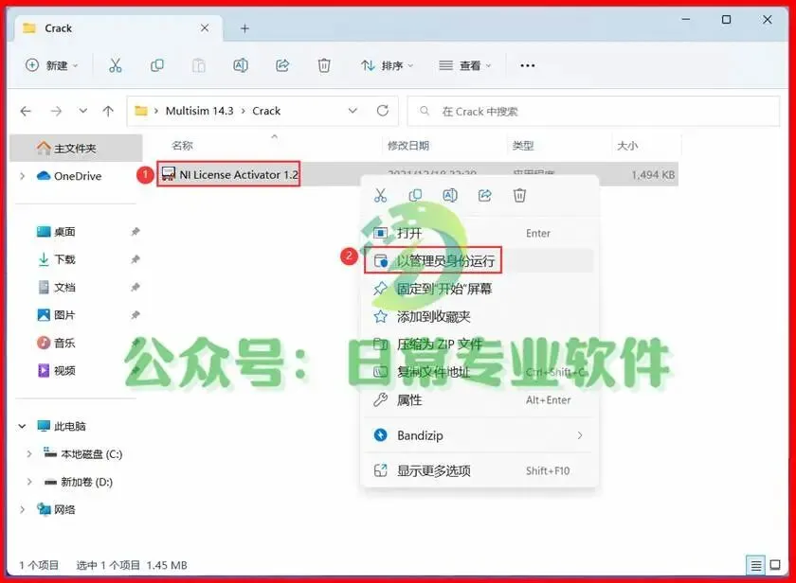Go up one folder level
The width and height of the screenshot is (796, 583).
108,111
